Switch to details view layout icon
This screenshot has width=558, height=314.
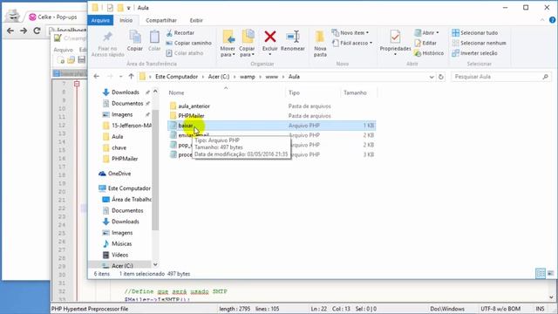click(541, 273)
